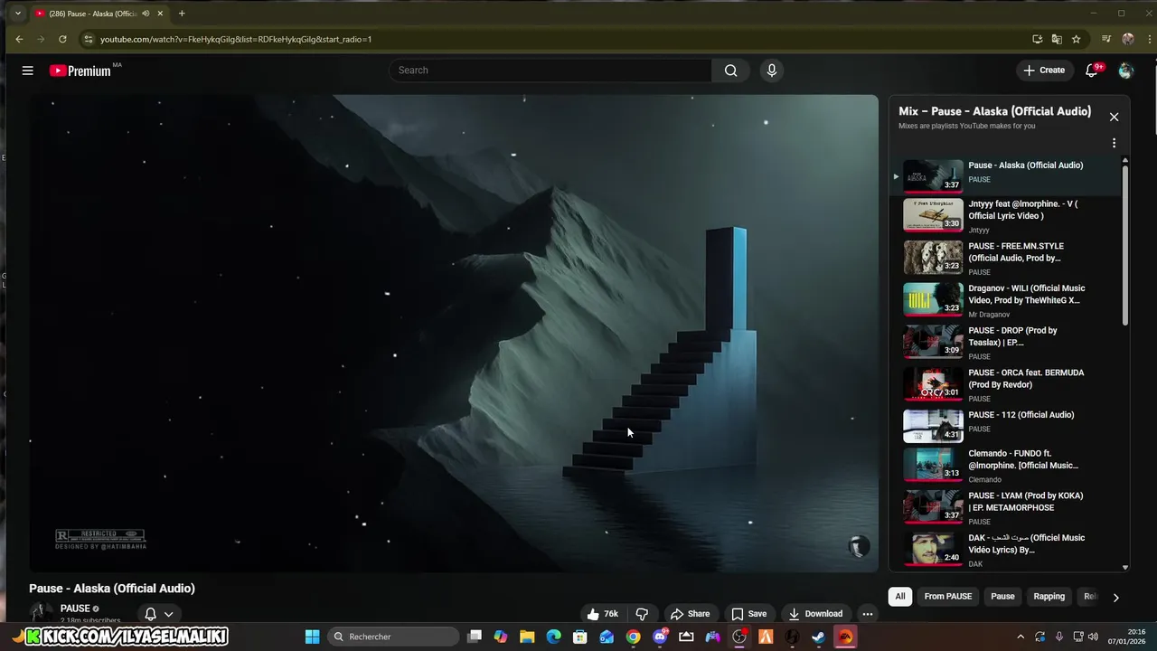This screenshot has width=1157, height=651.
Task: Open more actions ellipsis under video
Action: point(868,614)
